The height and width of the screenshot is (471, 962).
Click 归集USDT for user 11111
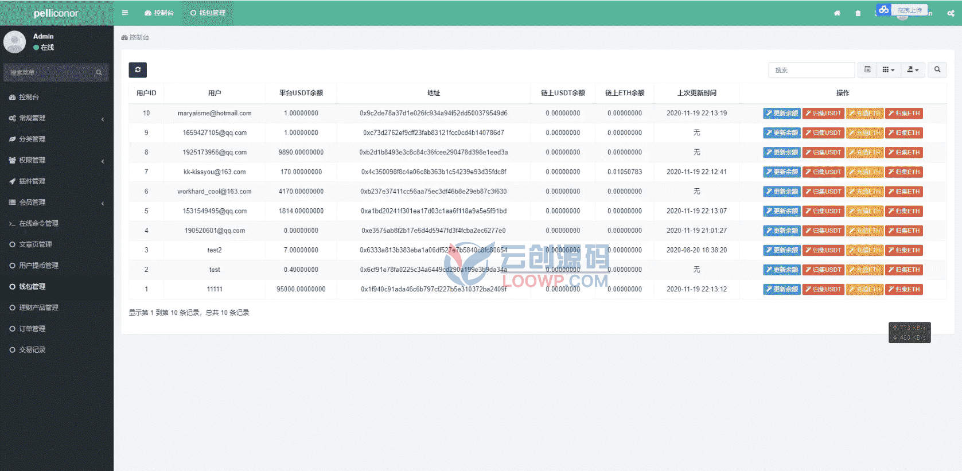(823, 289)
